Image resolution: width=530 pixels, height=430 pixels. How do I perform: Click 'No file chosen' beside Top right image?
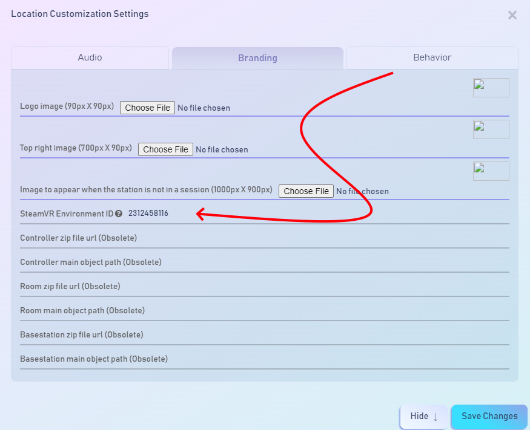click(x=222, y=150)
